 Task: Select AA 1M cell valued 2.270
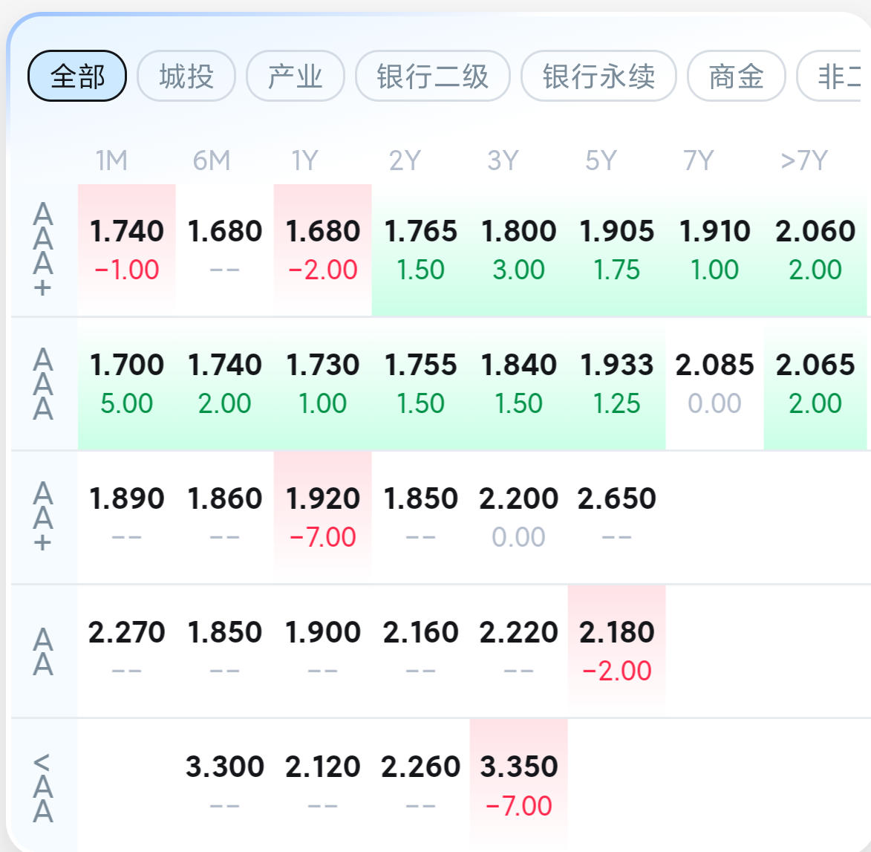pos(127,651)
